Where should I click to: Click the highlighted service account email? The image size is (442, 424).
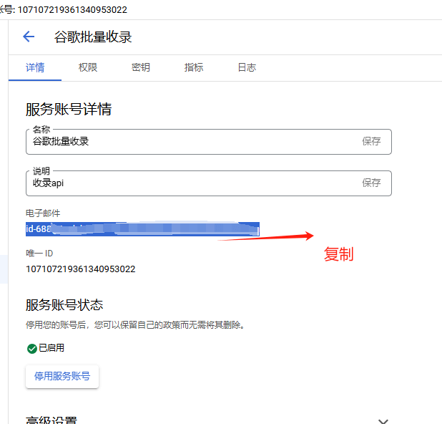[142, 229]
